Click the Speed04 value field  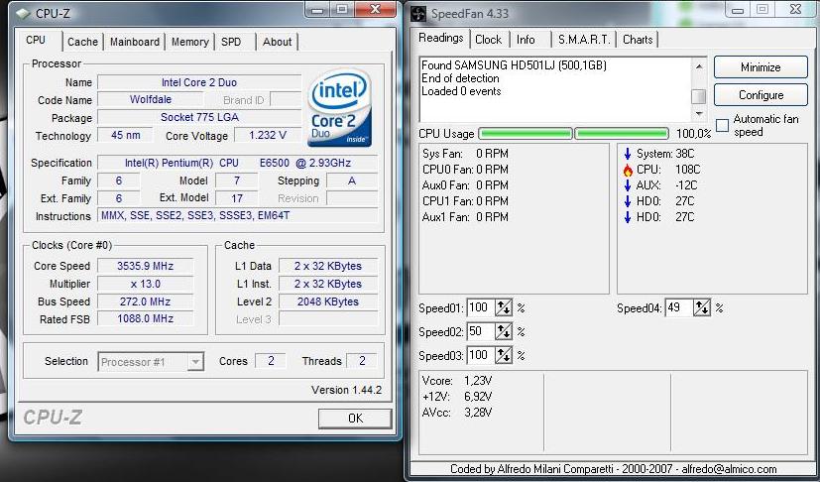point(679,307)
